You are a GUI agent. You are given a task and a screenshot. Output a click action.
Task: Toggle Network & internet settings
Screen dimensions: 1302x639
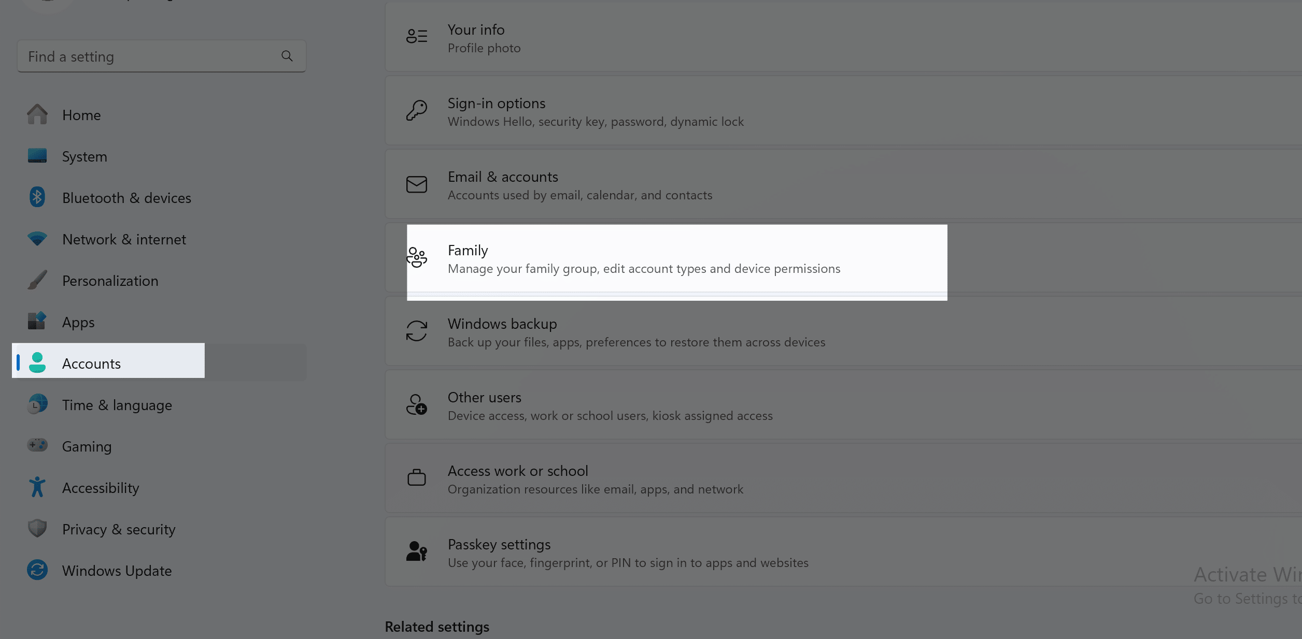[124, 239]
